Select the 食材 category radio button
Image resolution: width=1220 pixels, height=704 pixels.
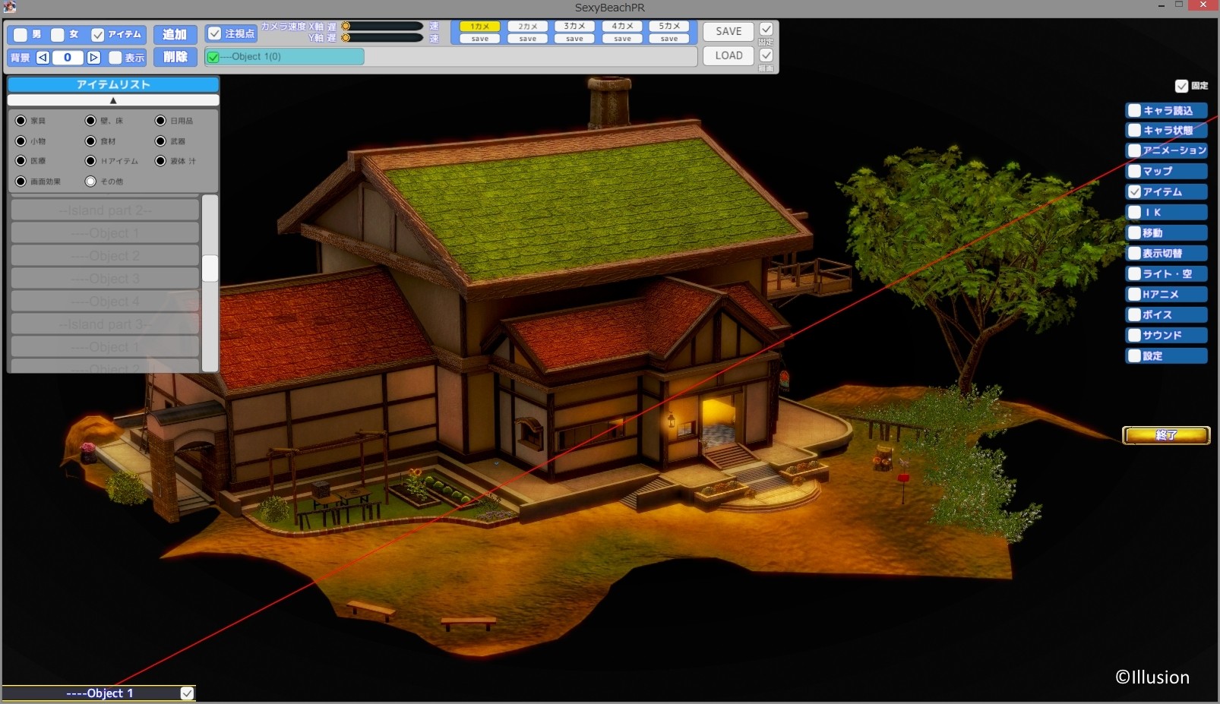[x=90, y=141]
